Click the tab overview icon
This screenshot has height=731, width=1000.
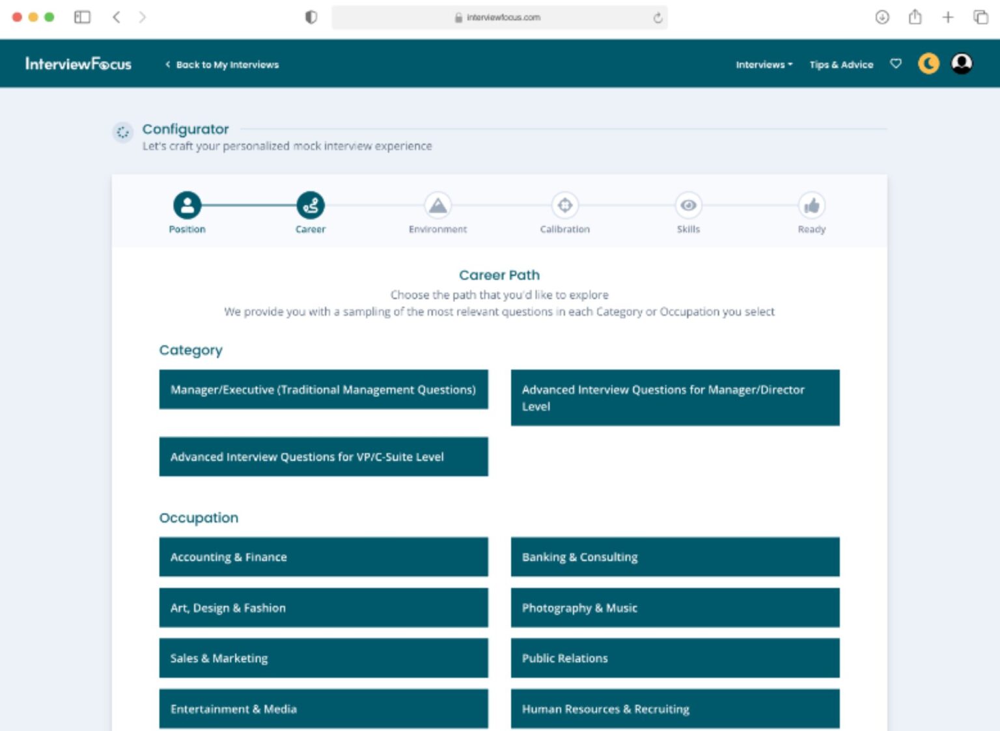[981, 18]
